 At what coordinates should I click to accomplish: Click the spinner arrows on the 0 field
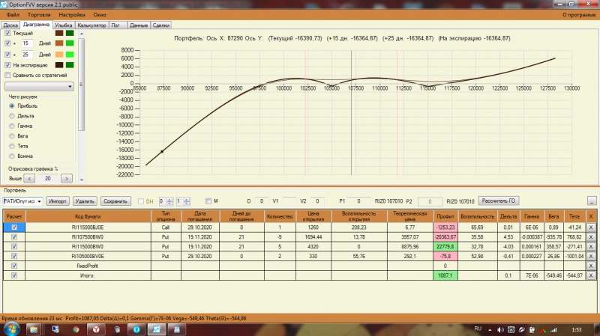169,201
